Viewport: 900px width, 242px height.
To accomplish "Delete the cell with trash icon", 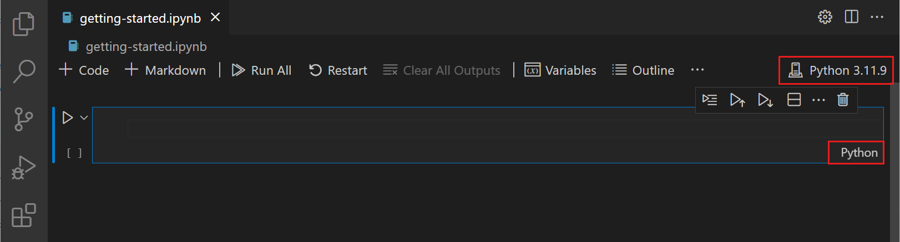I will (x=843, y=100).
